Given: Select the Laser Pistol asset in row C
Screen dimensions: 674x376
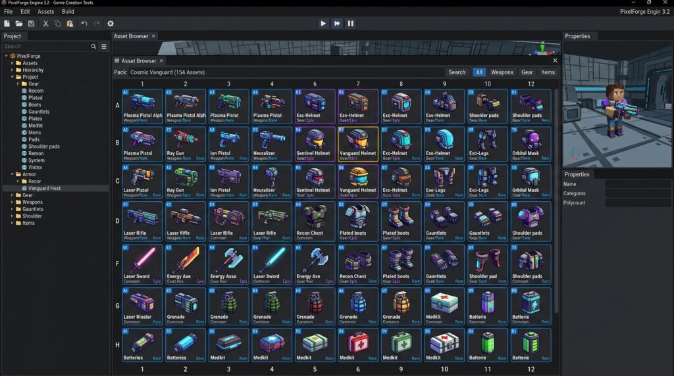Looking at the screenshot, I should 142,181.
